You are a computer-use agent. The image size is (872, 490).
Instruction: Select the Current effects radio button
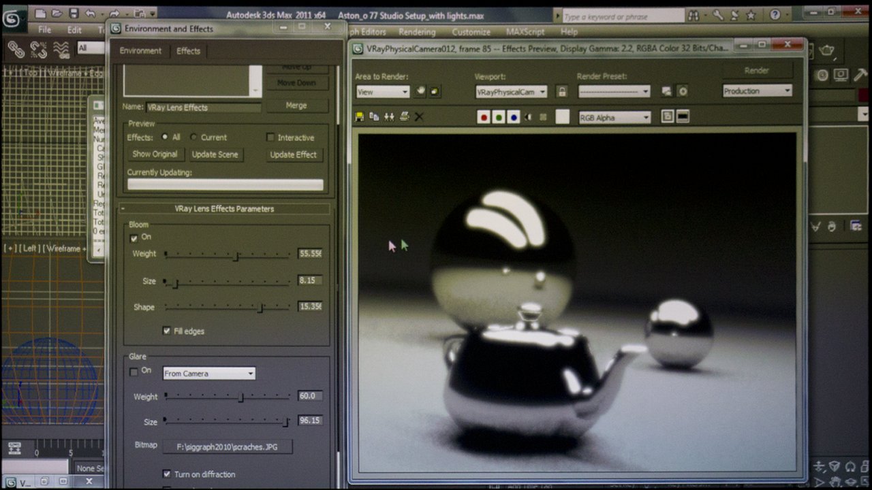[x=193, y=137]
